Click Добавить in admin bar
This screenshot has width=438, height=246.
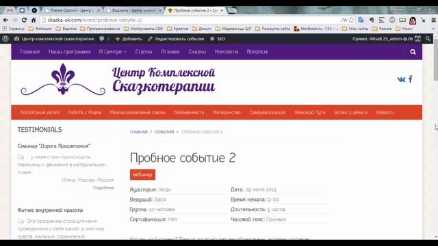tap(129, 39)
